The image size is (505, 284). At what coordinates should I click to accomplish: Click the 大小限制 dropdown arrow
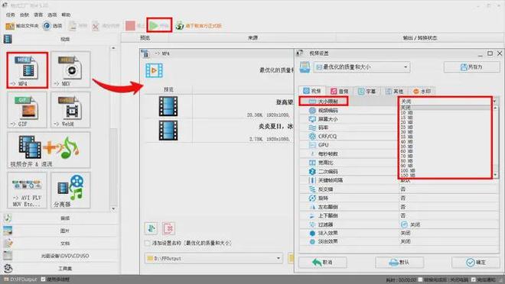(494, 102)
